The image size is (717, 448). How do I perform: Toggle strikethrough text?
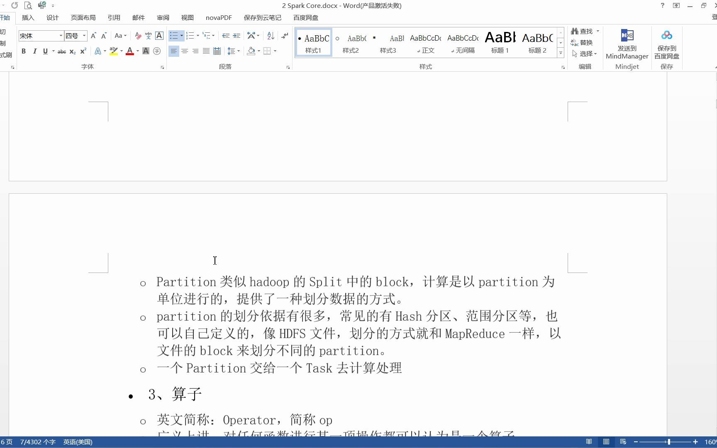[x=62, y=51]
